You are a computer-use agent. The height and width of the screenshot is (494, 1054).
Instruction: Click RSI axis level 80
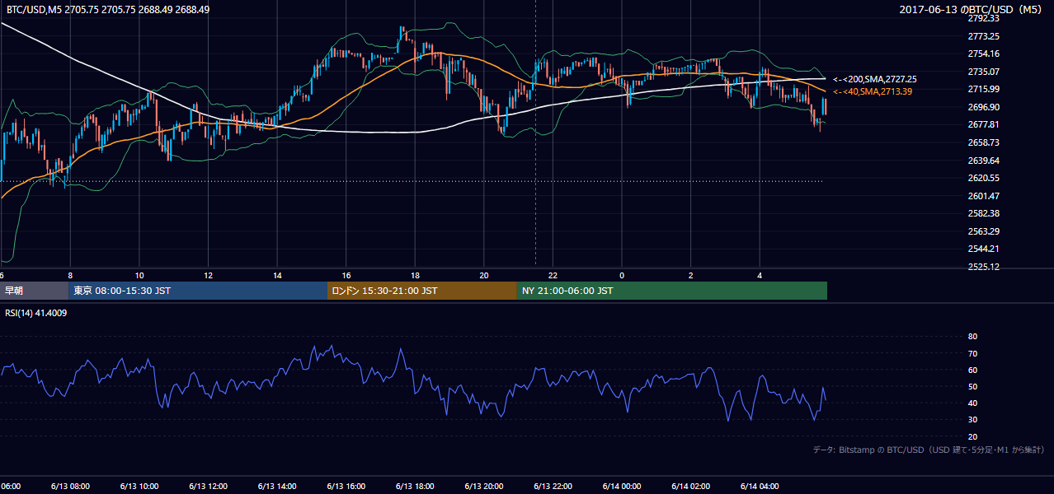[972, 337]
